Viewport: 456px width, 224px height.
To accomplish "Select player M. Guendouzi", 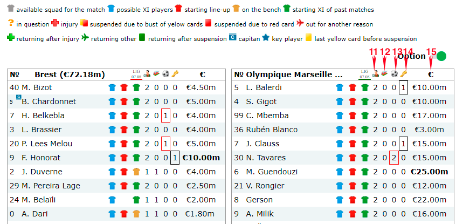I will point(273,172).
